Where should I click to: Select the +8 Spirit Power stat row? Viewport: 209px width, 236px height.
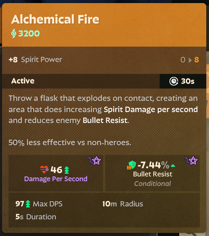coord(104,60)
